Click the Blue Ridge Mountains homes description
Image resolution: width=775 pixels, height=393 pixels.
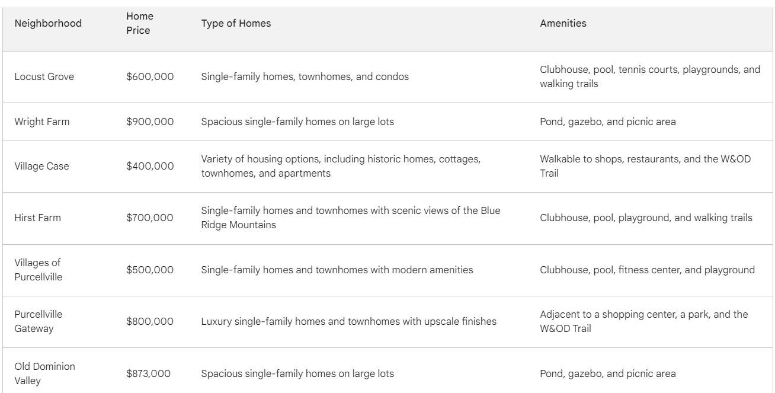tap(350, 218)
